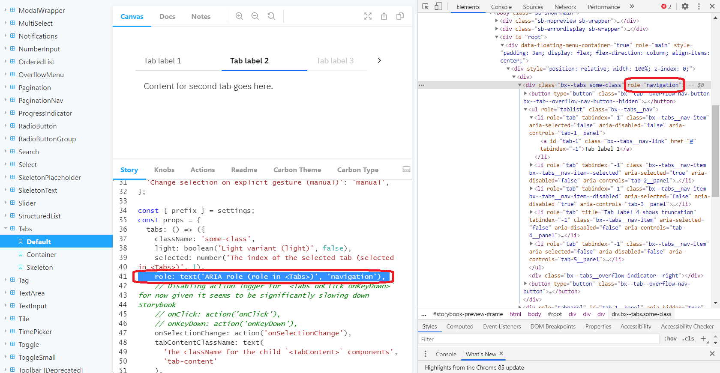Screen dimensions: 720x373
Task: Open the DevTools Console tab
Action: (501, 7)
